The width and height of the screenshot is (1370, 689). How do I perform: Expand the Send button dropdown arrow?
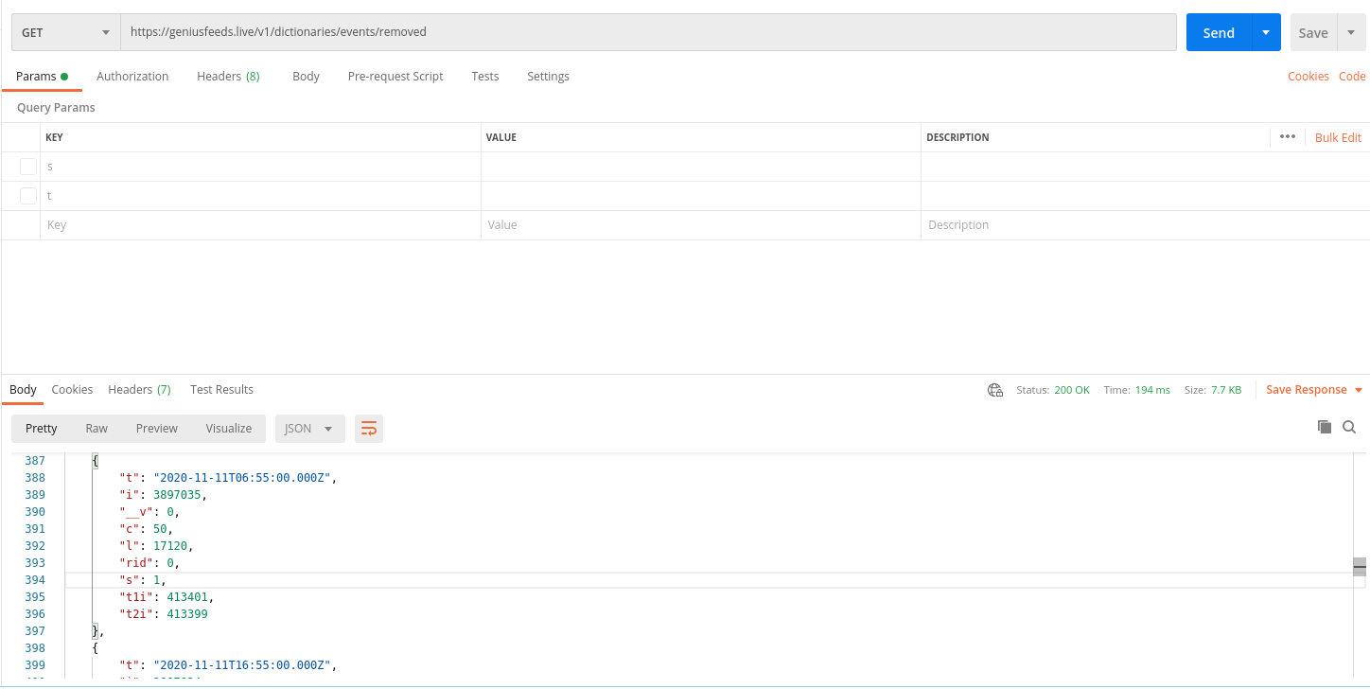pyautogui.click(x=1266, y=31)
